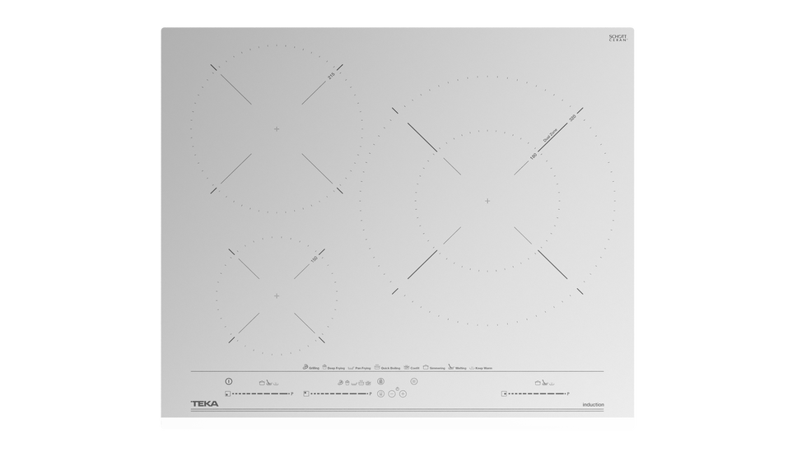Tap the Melting icon in legend

pyautogui.click(x=451, y=368)
